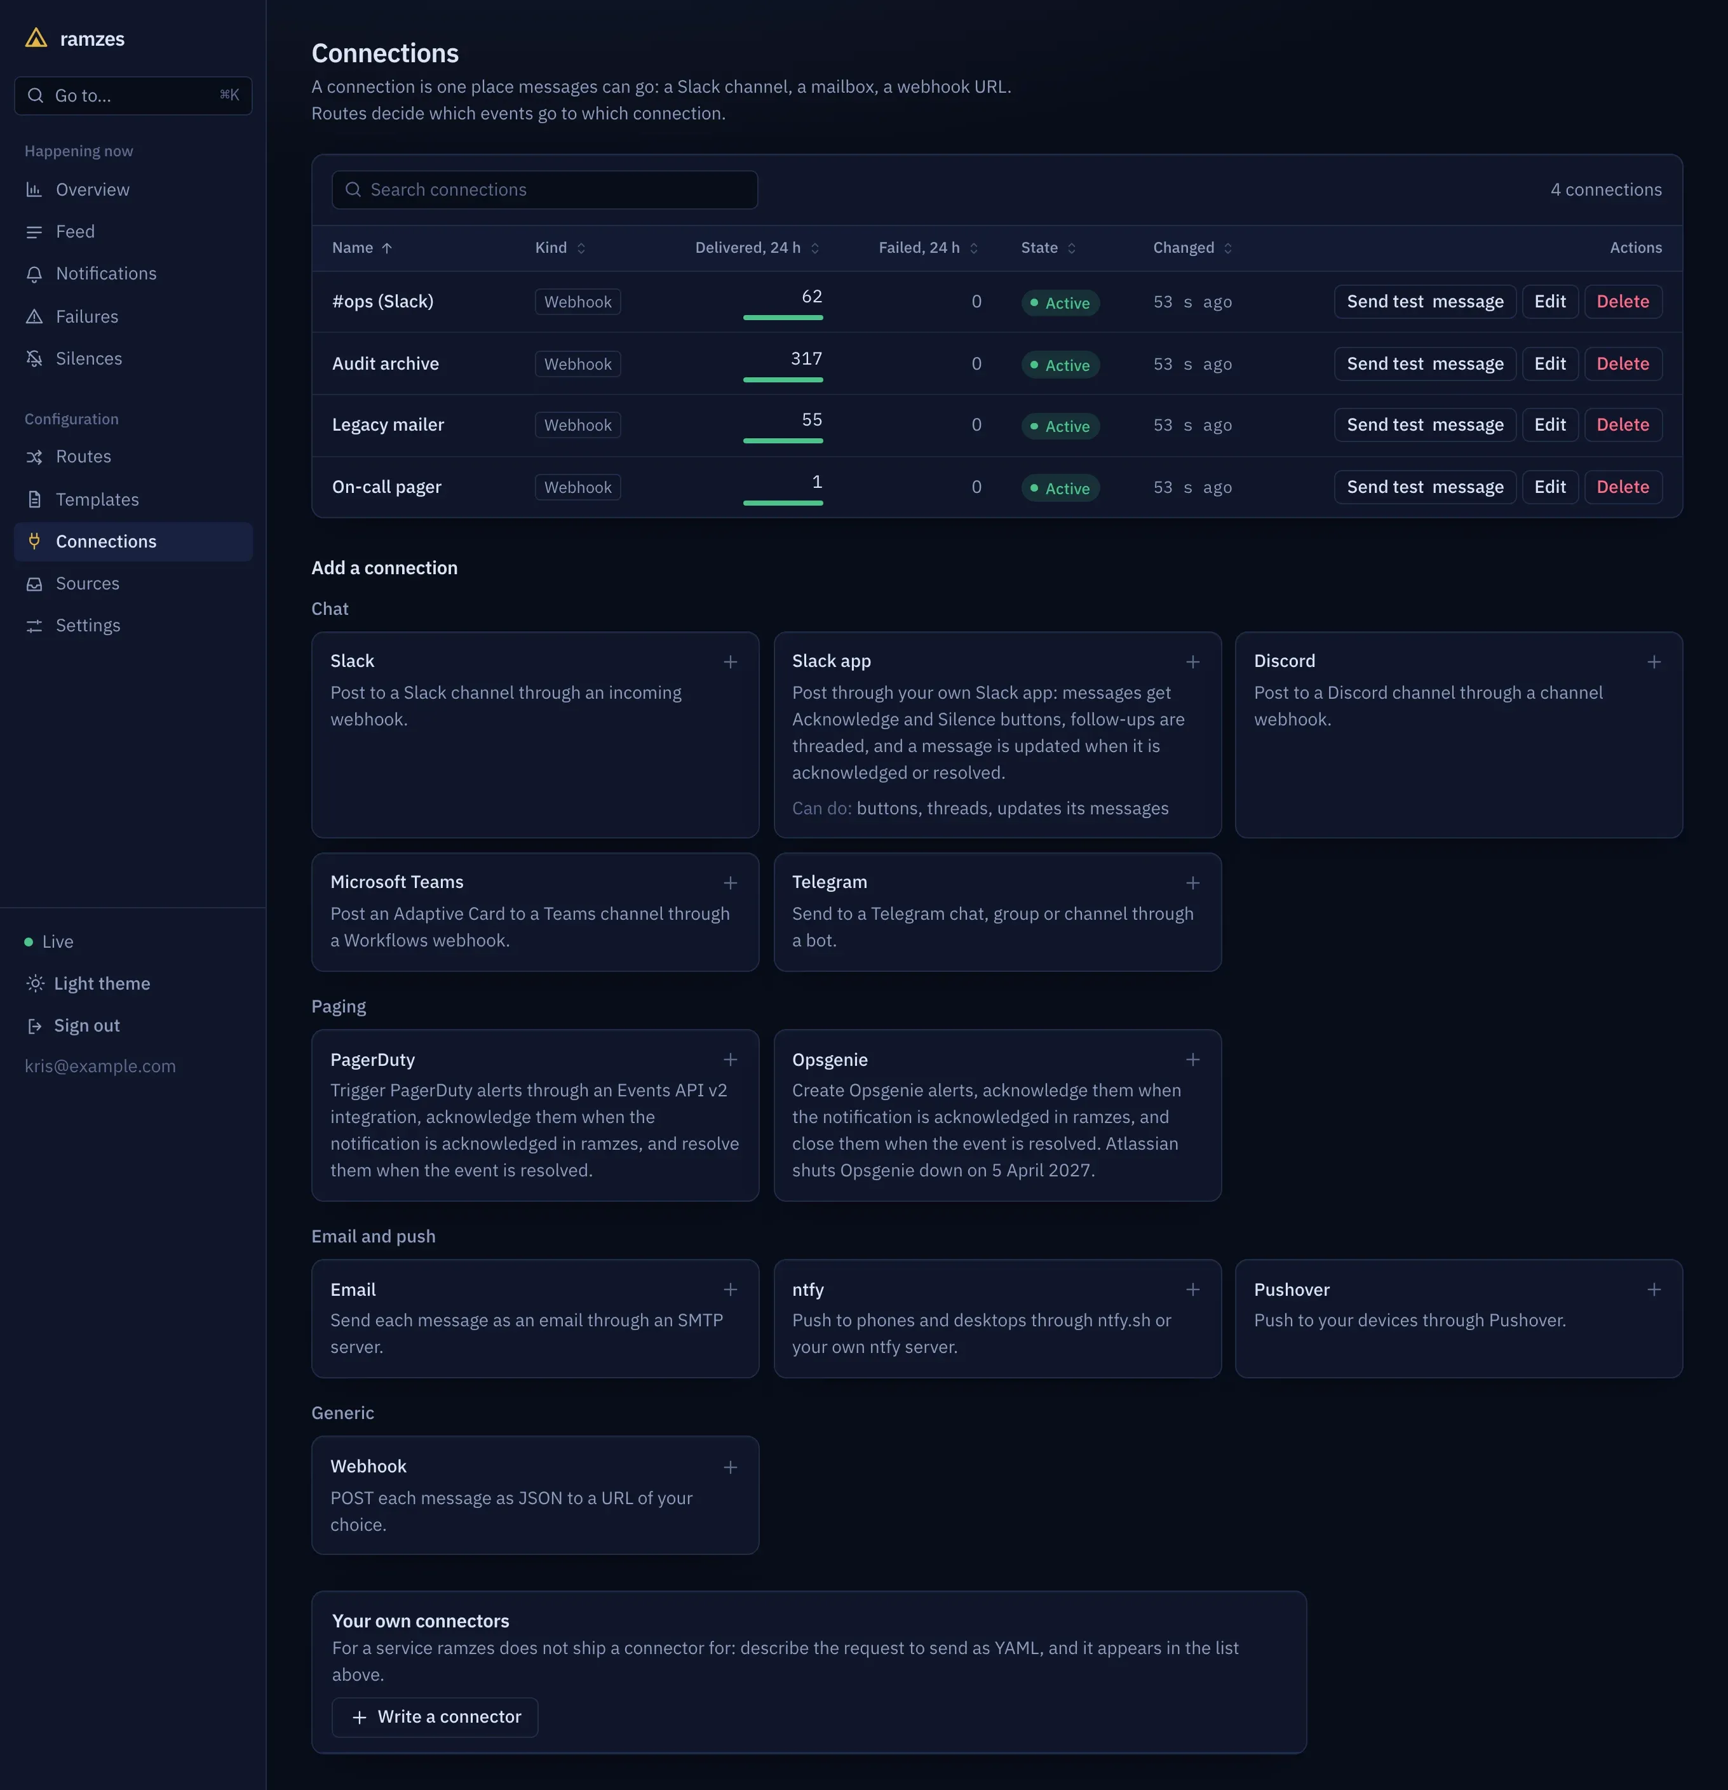Click the plus icon on Discord card
The height and width of the screenshot is (1790, 1728).
[x=1653, y=661]
